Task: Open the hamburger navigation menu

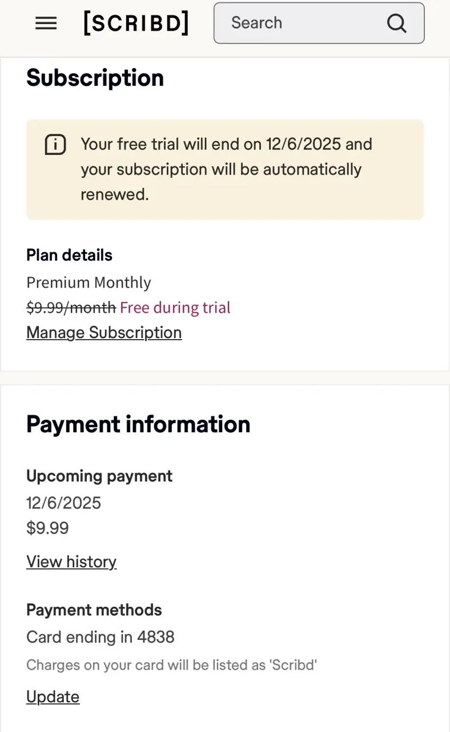Action: tap(46, 23)
